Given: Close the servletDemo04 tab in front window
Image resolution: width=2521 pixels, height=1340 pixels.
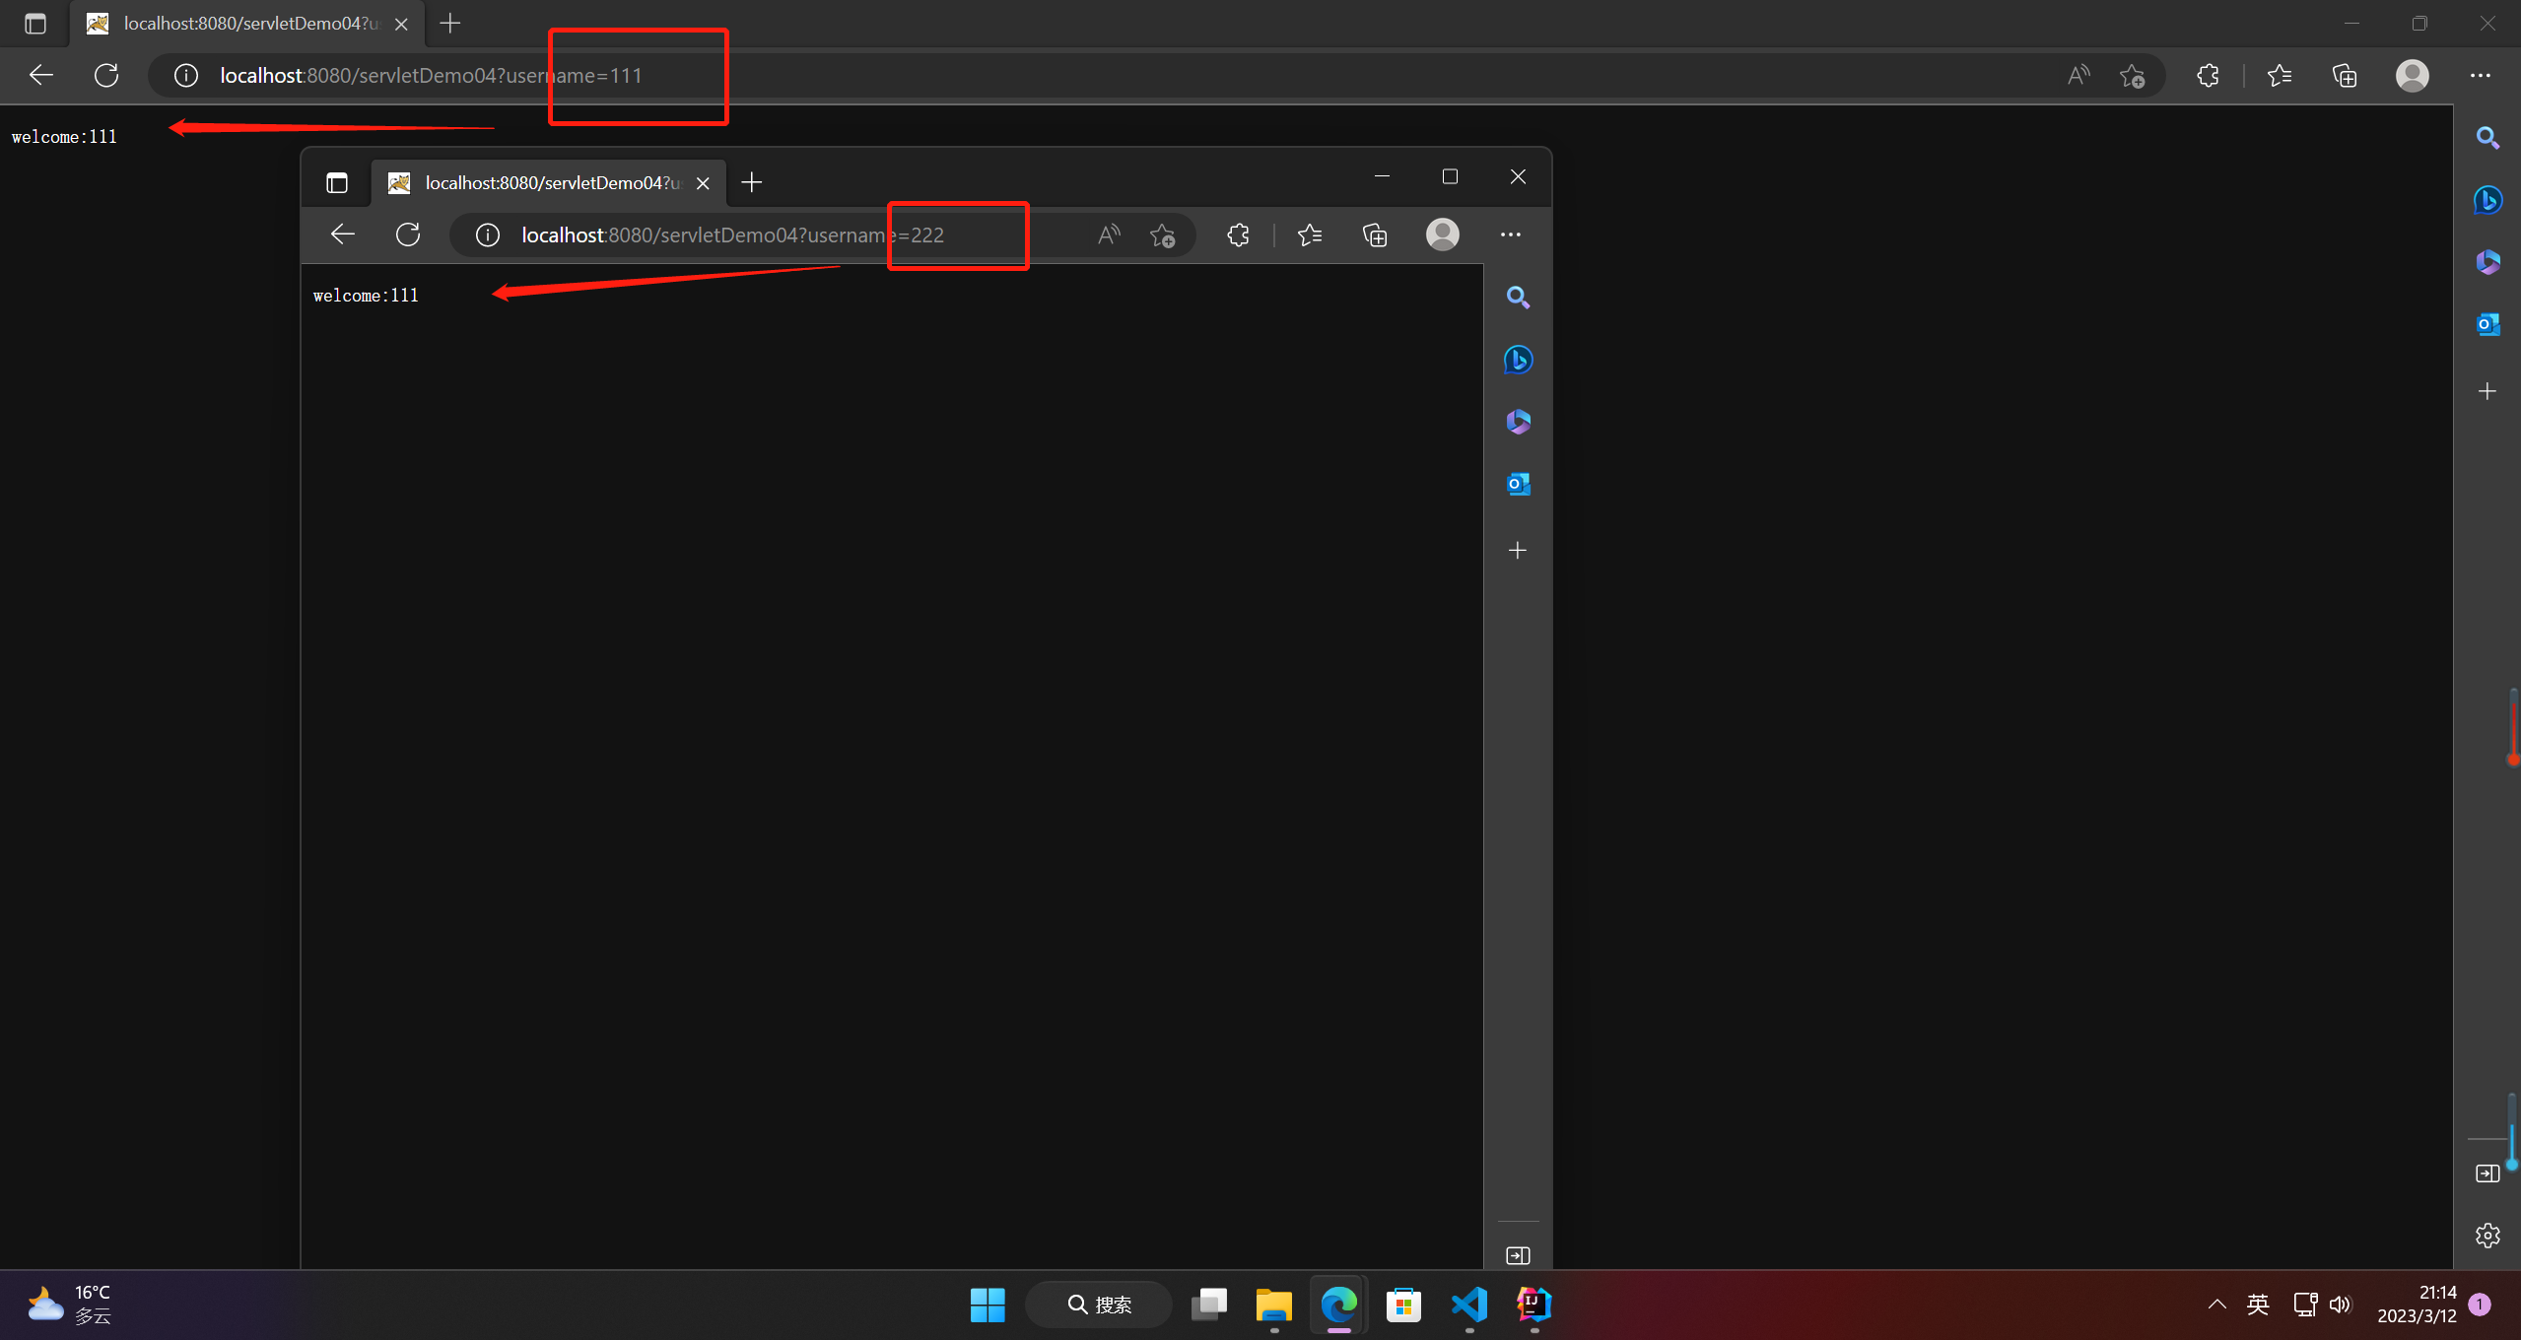Looking at the screenshot, I should pyautogui.click(x=703, y=183).
